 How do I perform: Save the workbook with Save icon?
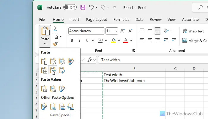coord(83,7)
